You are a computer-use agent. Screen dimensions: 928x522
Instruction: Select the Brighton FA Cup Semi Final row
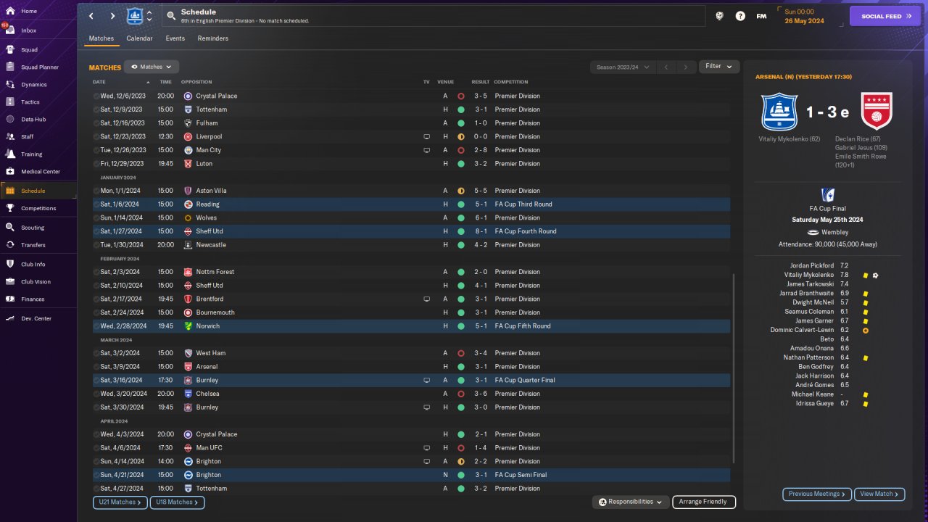[x=411, y=475]
